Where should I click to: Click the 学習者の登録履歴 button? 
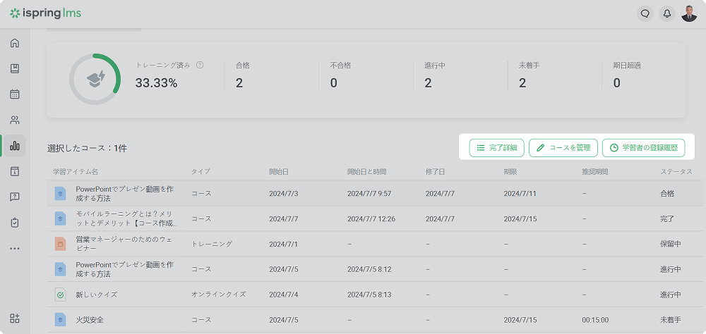[x=643, y=148]
